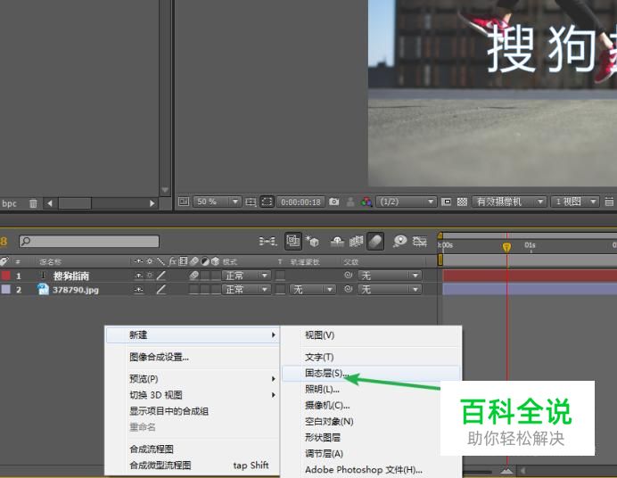Click project panel scroll left arrow
This screenshot has height=478, width=617.
[x=50, y=203]
